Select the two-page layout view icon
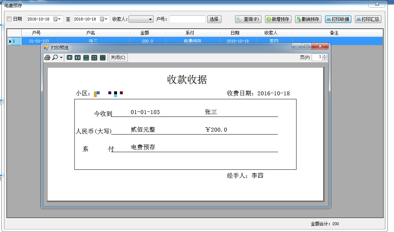 tap(78, 58)
